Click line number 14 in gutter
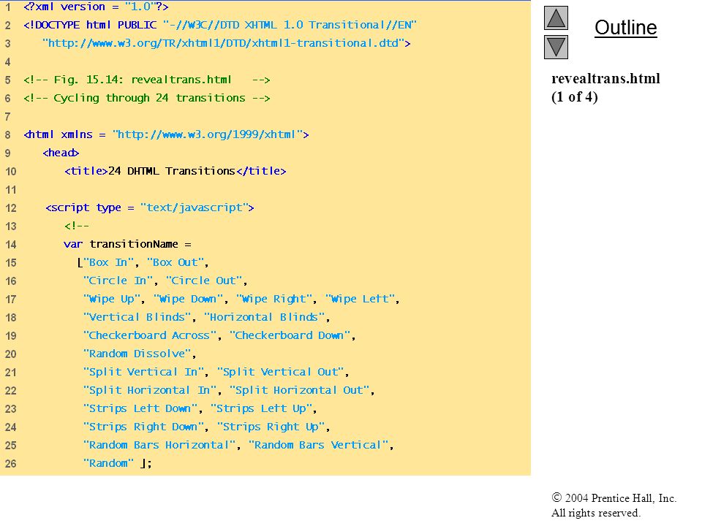 click(x=11, y=244)
